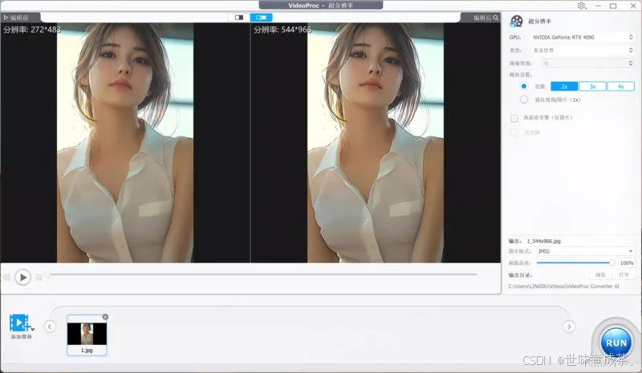
Task: Click the 打开 open folder button
Action: (x=624, y=274)
